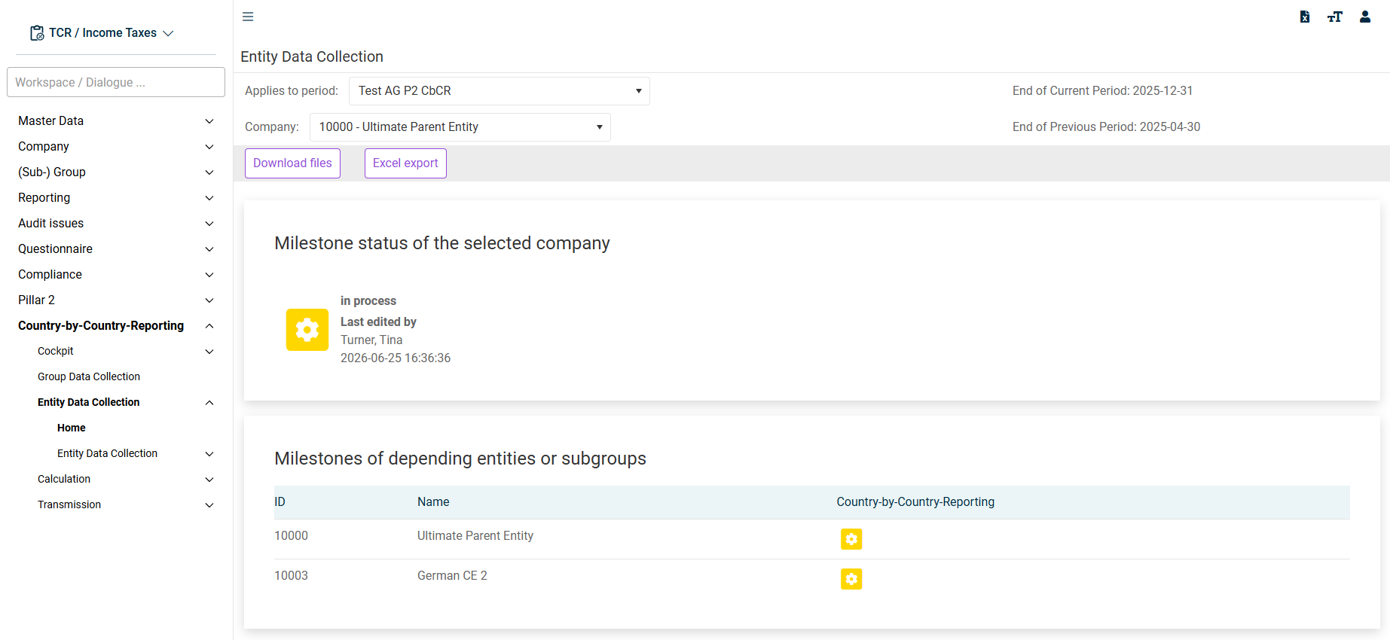Click the Country-by-Country-Reporting column header
Screen dimensions: 1390x640
click(915, 502)
